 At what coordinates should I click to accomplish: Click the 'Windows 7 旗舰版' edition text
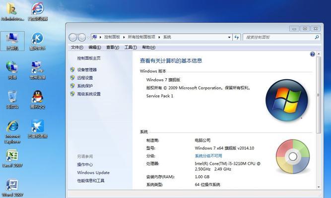(163, 80)
